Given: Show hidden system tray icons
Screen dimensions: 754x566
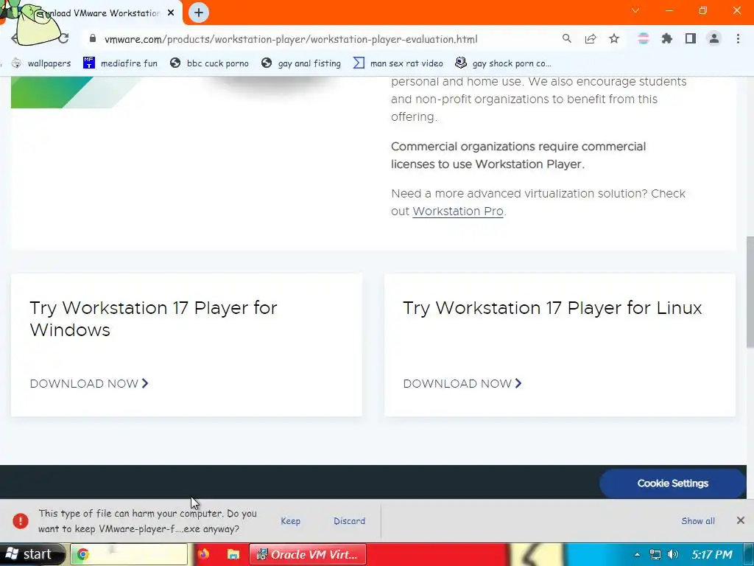Looking at the screenshot, I should 637,554.
